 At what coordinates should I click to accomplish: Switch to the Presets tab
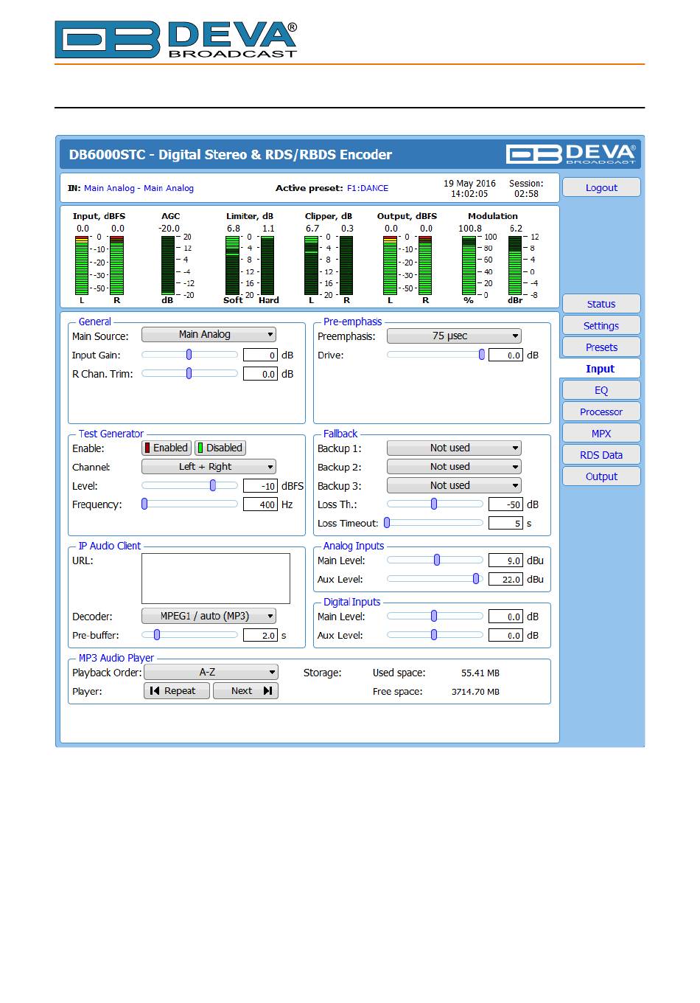pyautogui.click(x=601, y=347)
